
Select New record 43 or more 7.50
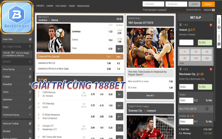[x=171, y=81]
